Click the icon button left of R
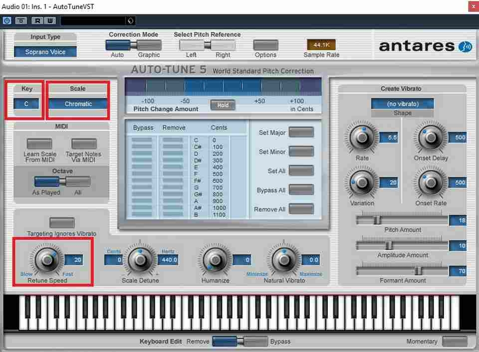The image size is (479, 352). tap(21, 20)
